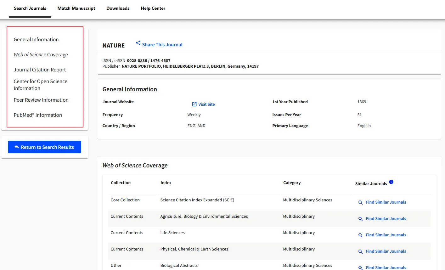Screen dimensions: 445x270
Task: Click the Core Collection cell
Action: click(125, 200)
